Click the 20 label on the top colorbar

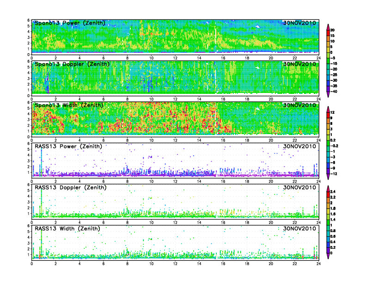332,30
